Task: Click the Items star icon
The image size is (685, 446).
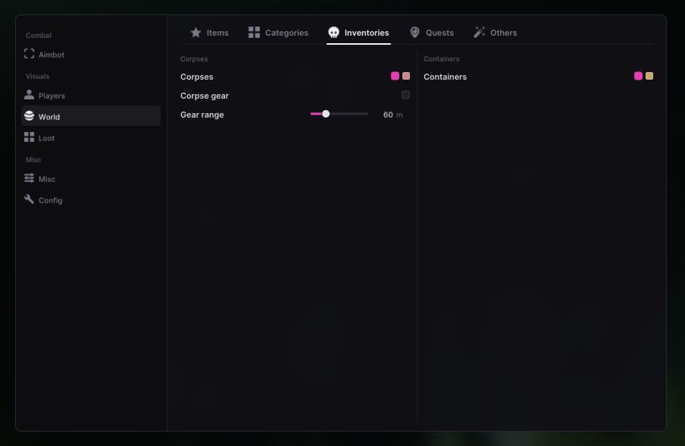Action: [195, 33]
